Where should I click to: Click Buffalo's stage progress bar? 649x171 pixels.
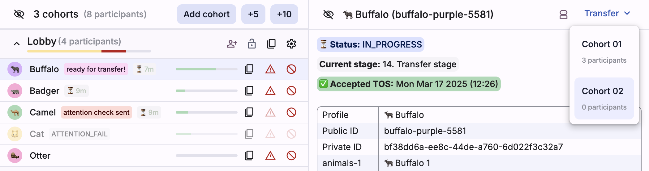pyautogui.click(x=206, y=69)
